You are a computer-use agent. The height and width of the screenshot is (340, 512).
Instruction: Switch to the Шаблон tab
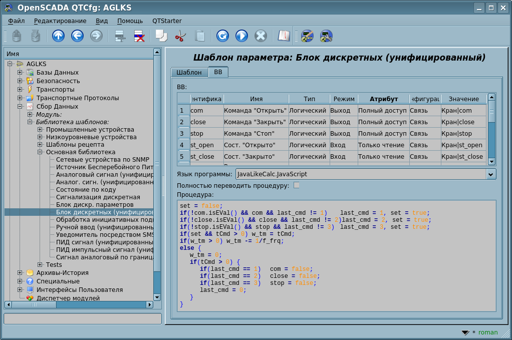[x=189, y=73]
